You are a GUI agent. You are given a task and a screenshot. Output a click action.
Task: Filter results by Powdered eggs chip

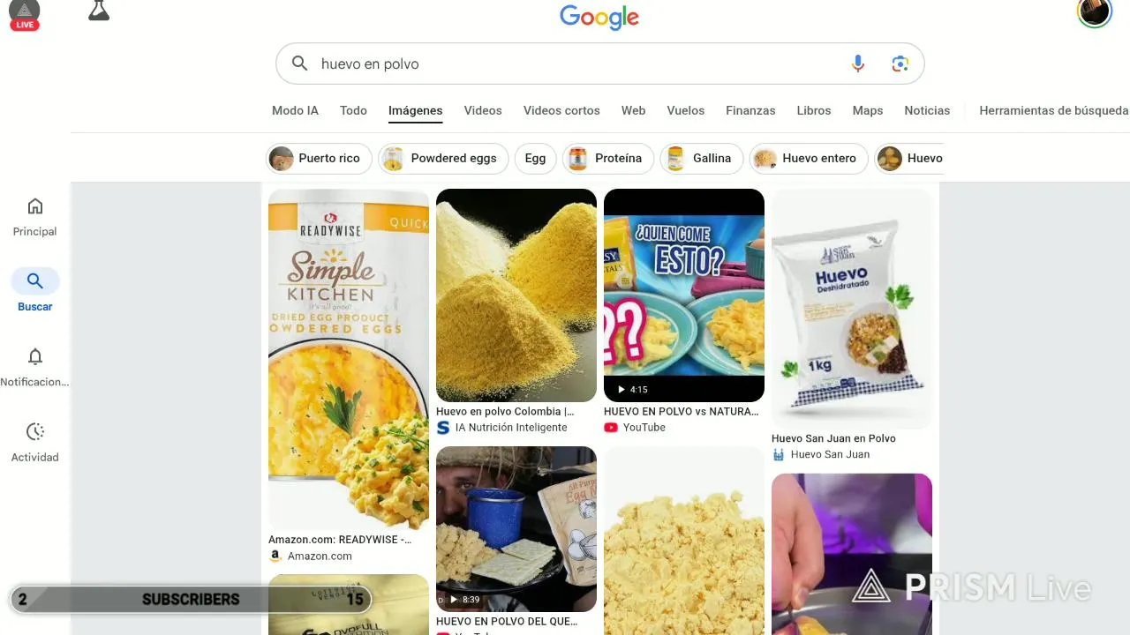pos(443,158)
